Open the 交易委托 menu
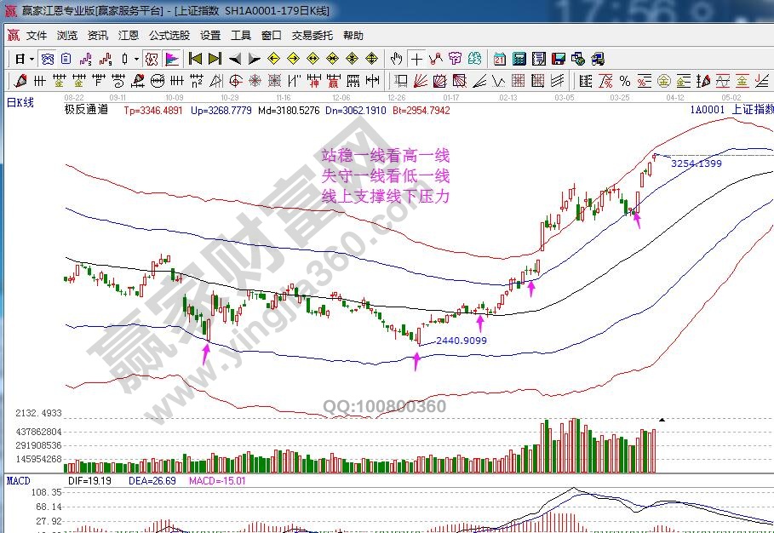This screenshot has height=533, width=774. coord(312,36)
